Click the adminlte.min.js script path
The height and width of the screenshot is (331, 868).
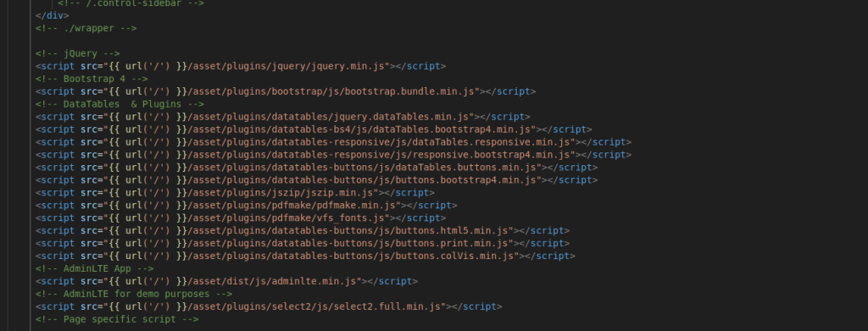click(x=274, y=283)
